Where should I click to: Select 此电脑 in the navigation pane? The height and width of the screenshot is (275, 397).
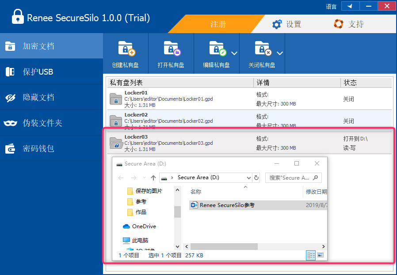coord(135,241)
